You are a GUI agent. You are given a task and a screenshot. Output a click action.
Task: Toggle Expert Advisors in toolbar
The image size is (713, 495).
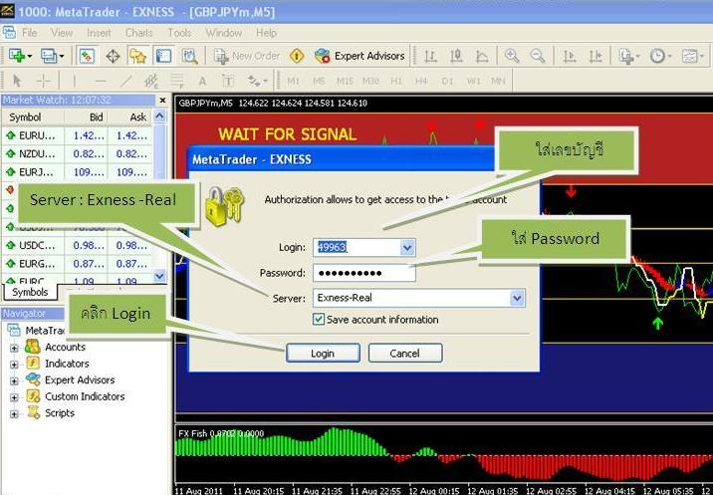tap(359, 56)
